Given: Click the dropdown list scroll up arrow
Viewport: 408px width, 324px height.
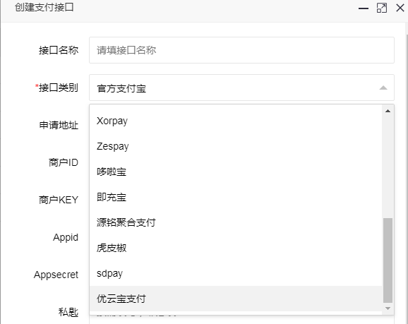Looking at the screenshot, I should pyautogui.click(x=388, y=111).
